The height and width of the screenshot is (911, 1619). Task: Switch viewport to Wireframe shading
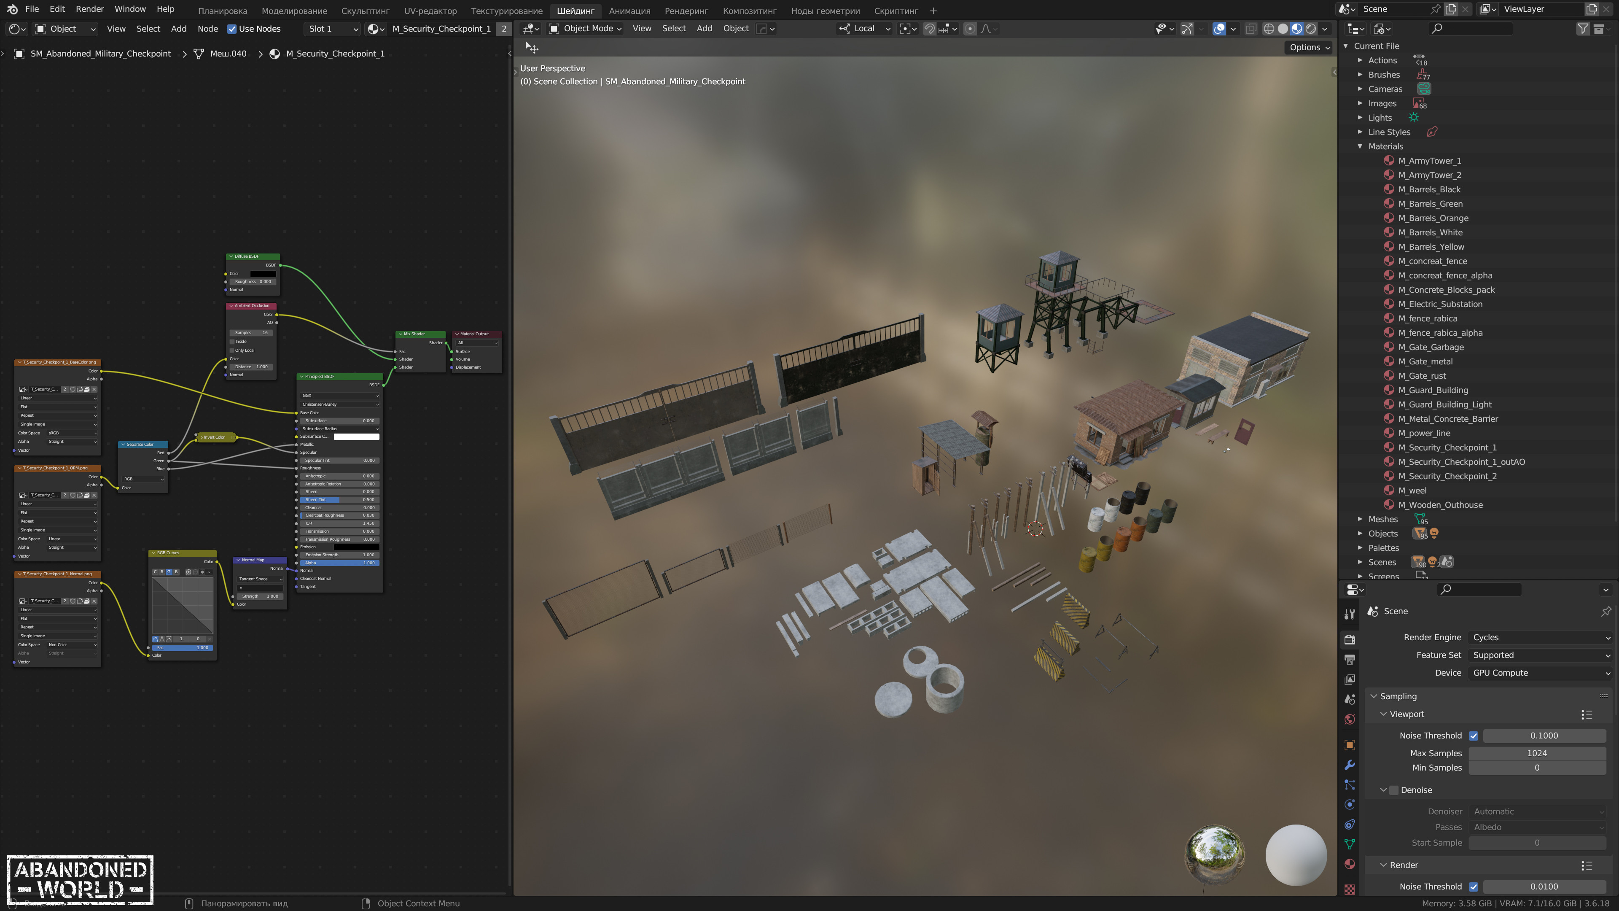click(x=1269, y=29)
